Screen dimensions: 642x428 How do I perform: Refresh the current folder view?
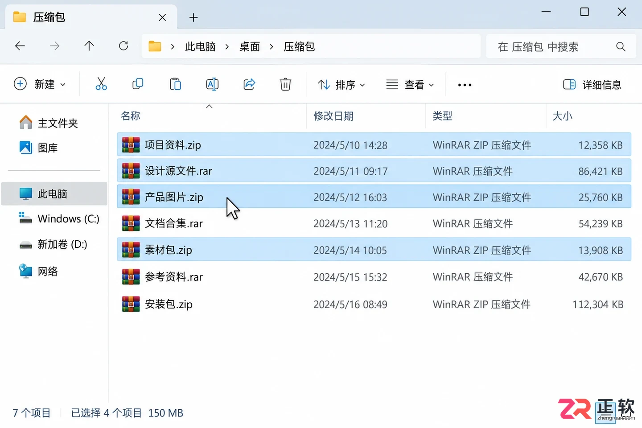click(x=123, y=46)
